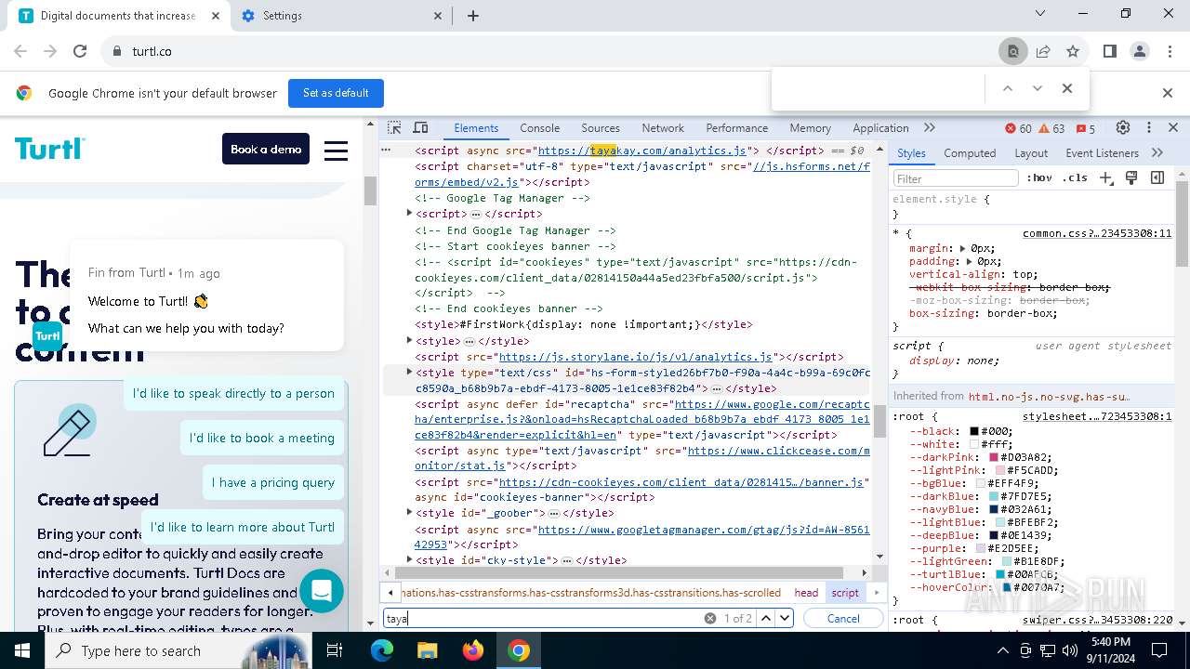This screenshot has width=1190, height=669.
Task: Click Chrome find-in-page icon in address bar
Action: [x=1013, y=51]
